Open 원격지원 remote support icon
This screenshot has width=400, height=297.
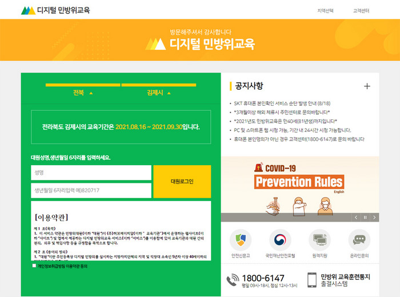pos(319,240)
